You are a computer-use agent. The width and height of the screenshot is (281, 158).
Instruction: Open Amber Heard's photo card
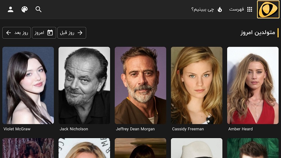[253, 86]
